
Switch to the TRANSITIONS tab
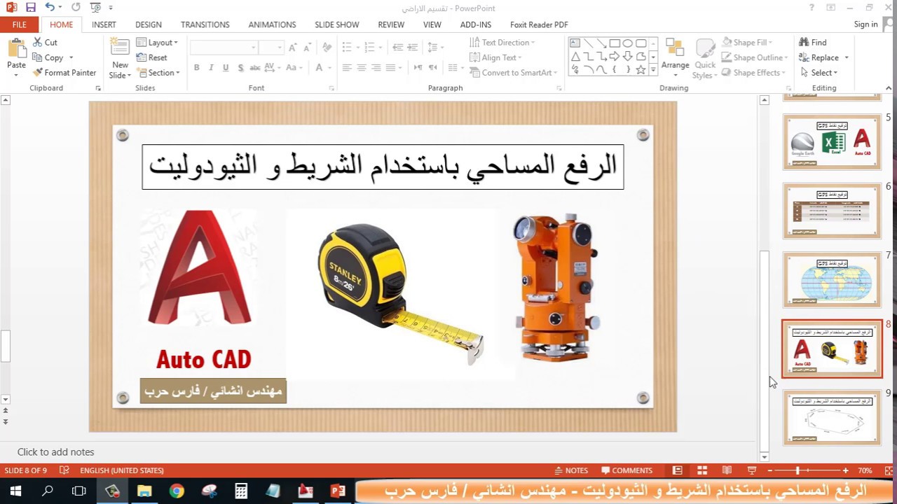point(205,24)
